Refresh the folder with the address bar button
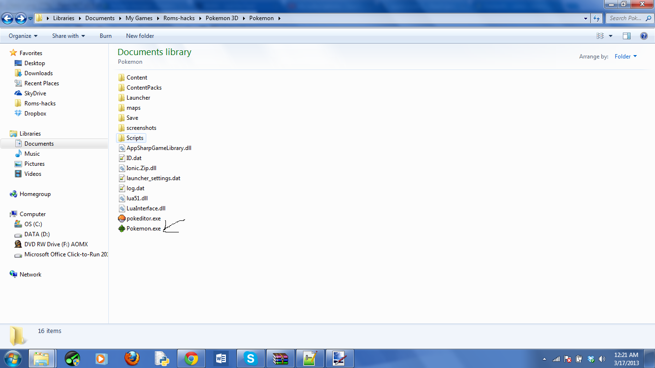The image size is (655, 368). click(597, 18)
